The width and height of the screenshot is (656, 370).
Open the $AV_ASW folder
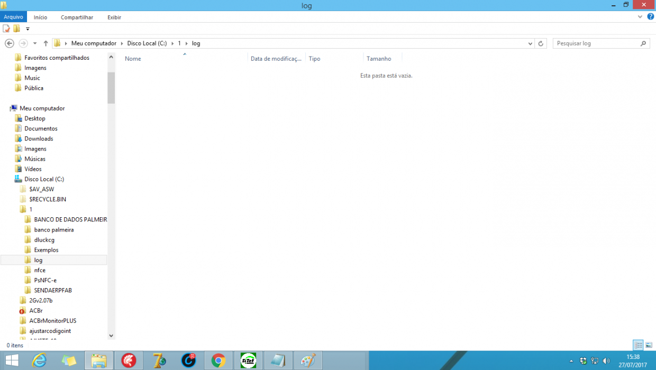[41, 189]
